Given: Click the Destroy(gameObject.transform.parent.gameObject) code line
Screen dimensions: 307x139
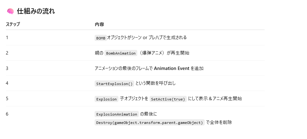Looking at the screenshot, I should tap(150, 122).
